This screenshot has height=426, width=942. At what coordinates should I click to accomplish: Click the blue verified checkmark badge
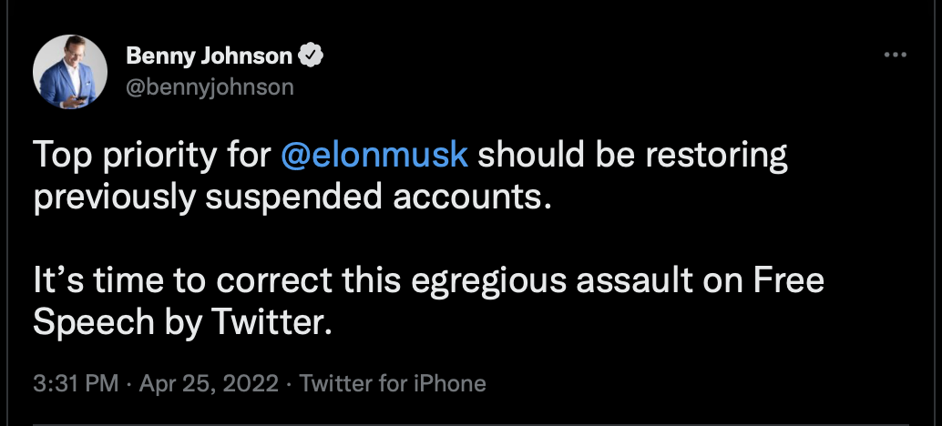point(312,56)
